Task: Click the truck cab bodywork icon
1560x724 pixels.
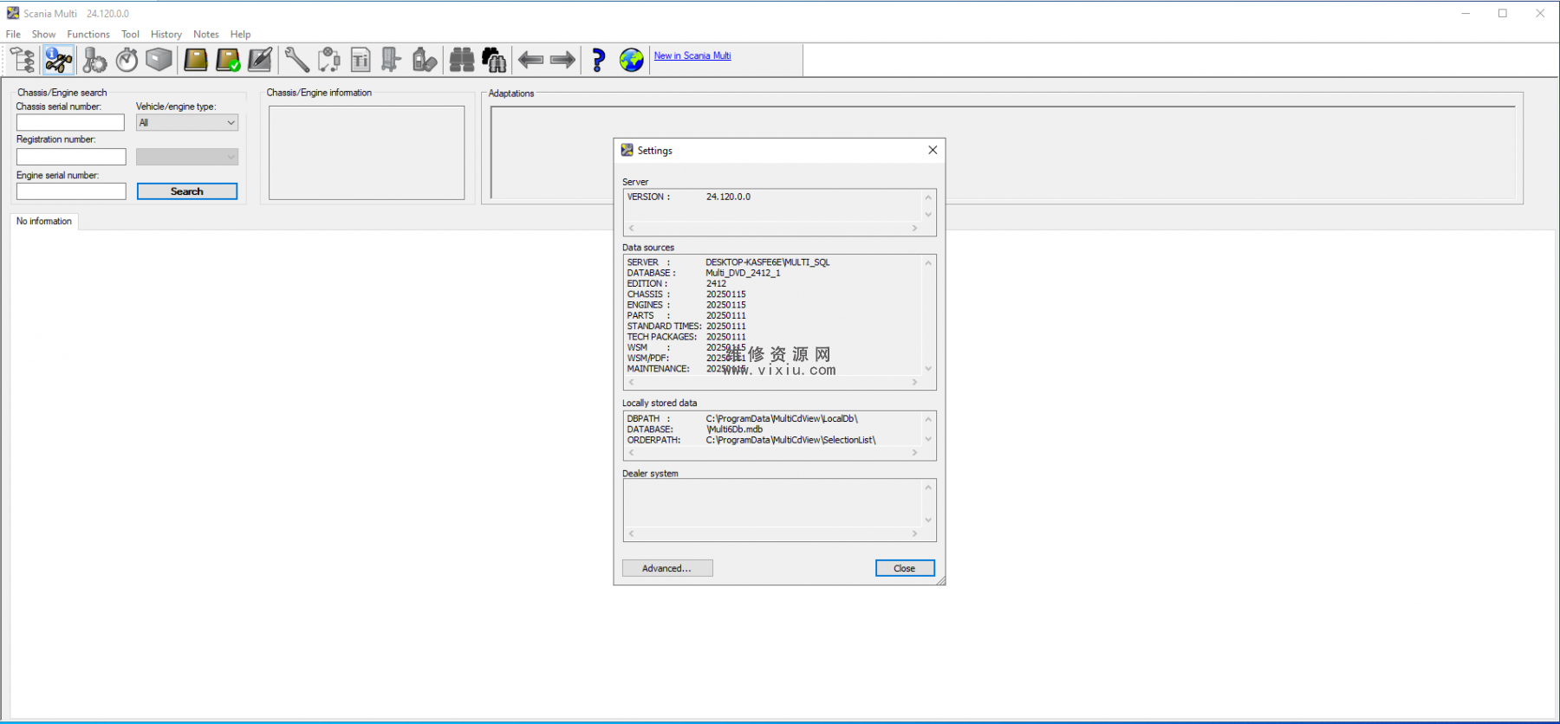Action: point(391,60)
